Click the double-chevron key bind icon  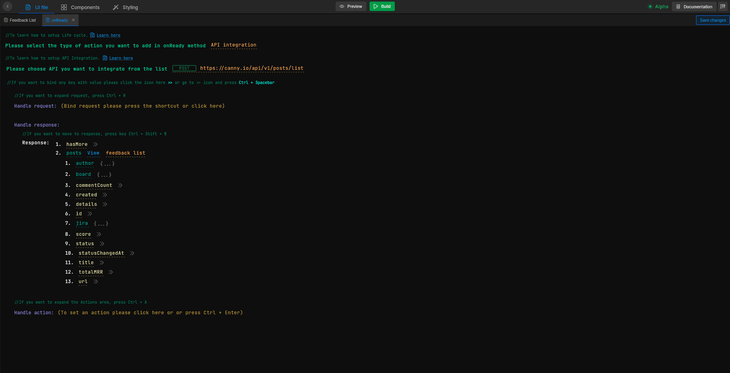click(170, 82)
